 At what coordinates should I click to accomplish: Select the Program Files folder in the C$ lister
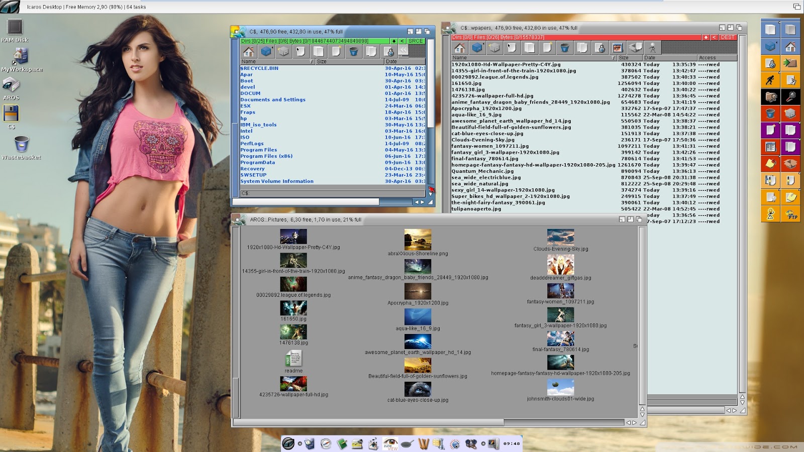coord(259,150)
